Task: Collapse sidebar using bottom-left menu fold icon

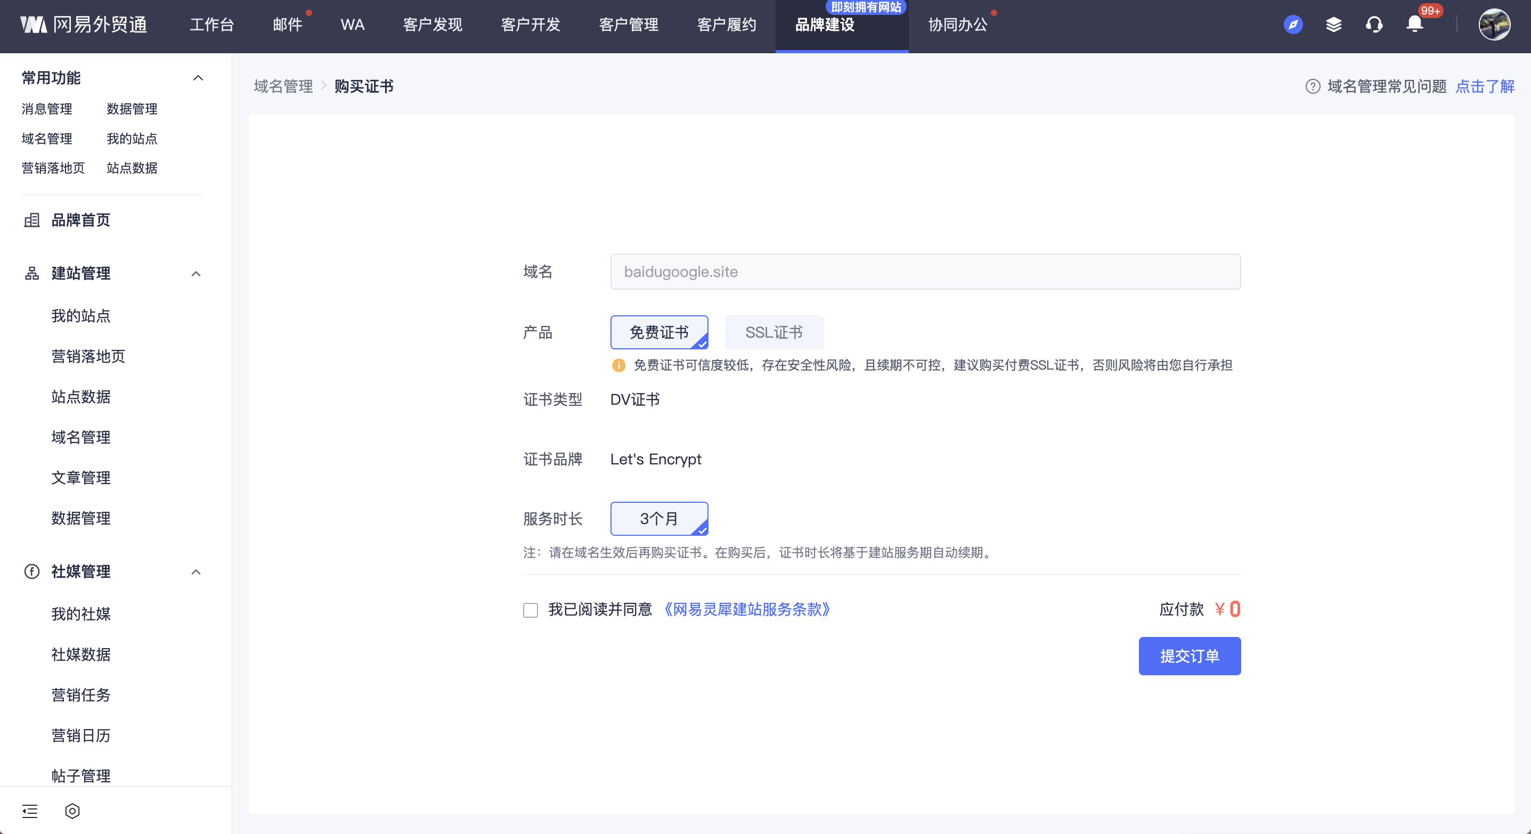Action: pos(30,811)
